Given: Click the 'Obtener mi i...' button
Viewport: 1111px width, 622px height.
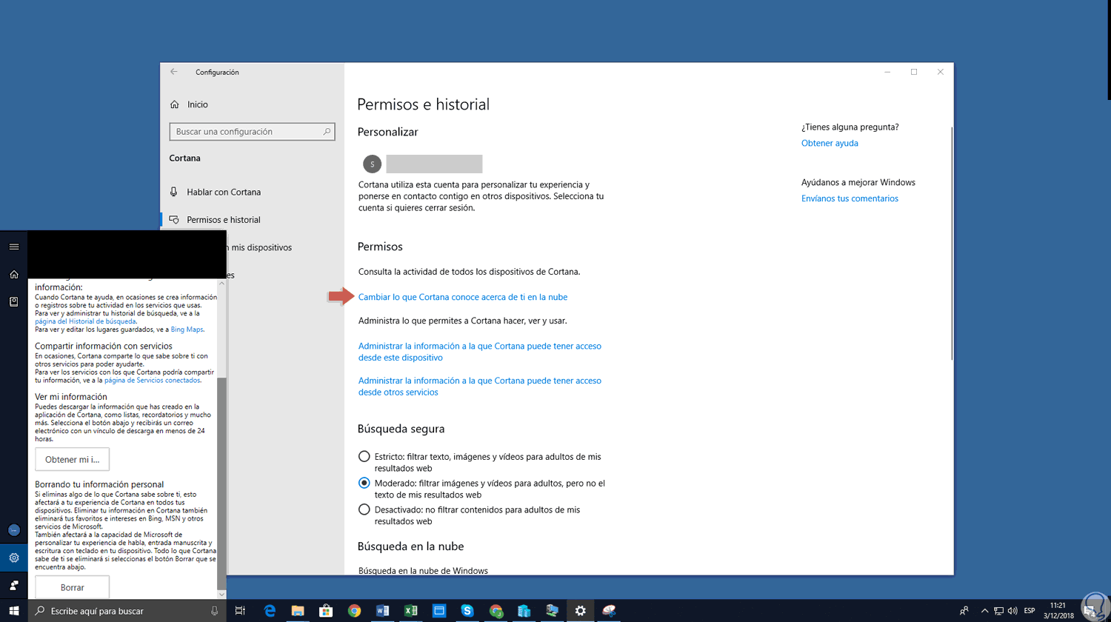Looking at the screenshot, I should coord(72,460).
